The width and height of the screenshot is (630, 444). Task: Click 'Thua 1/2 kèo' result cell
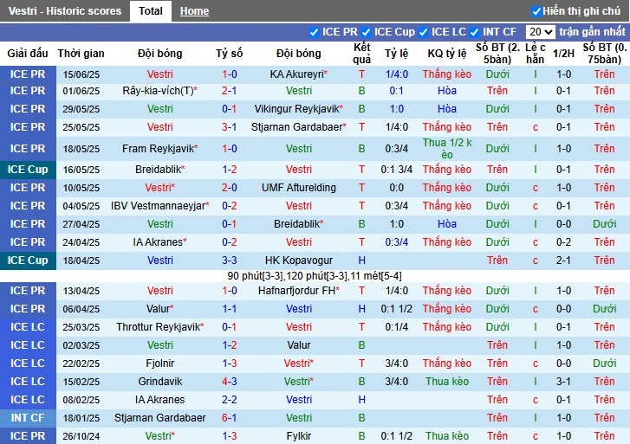click(447, 149)
